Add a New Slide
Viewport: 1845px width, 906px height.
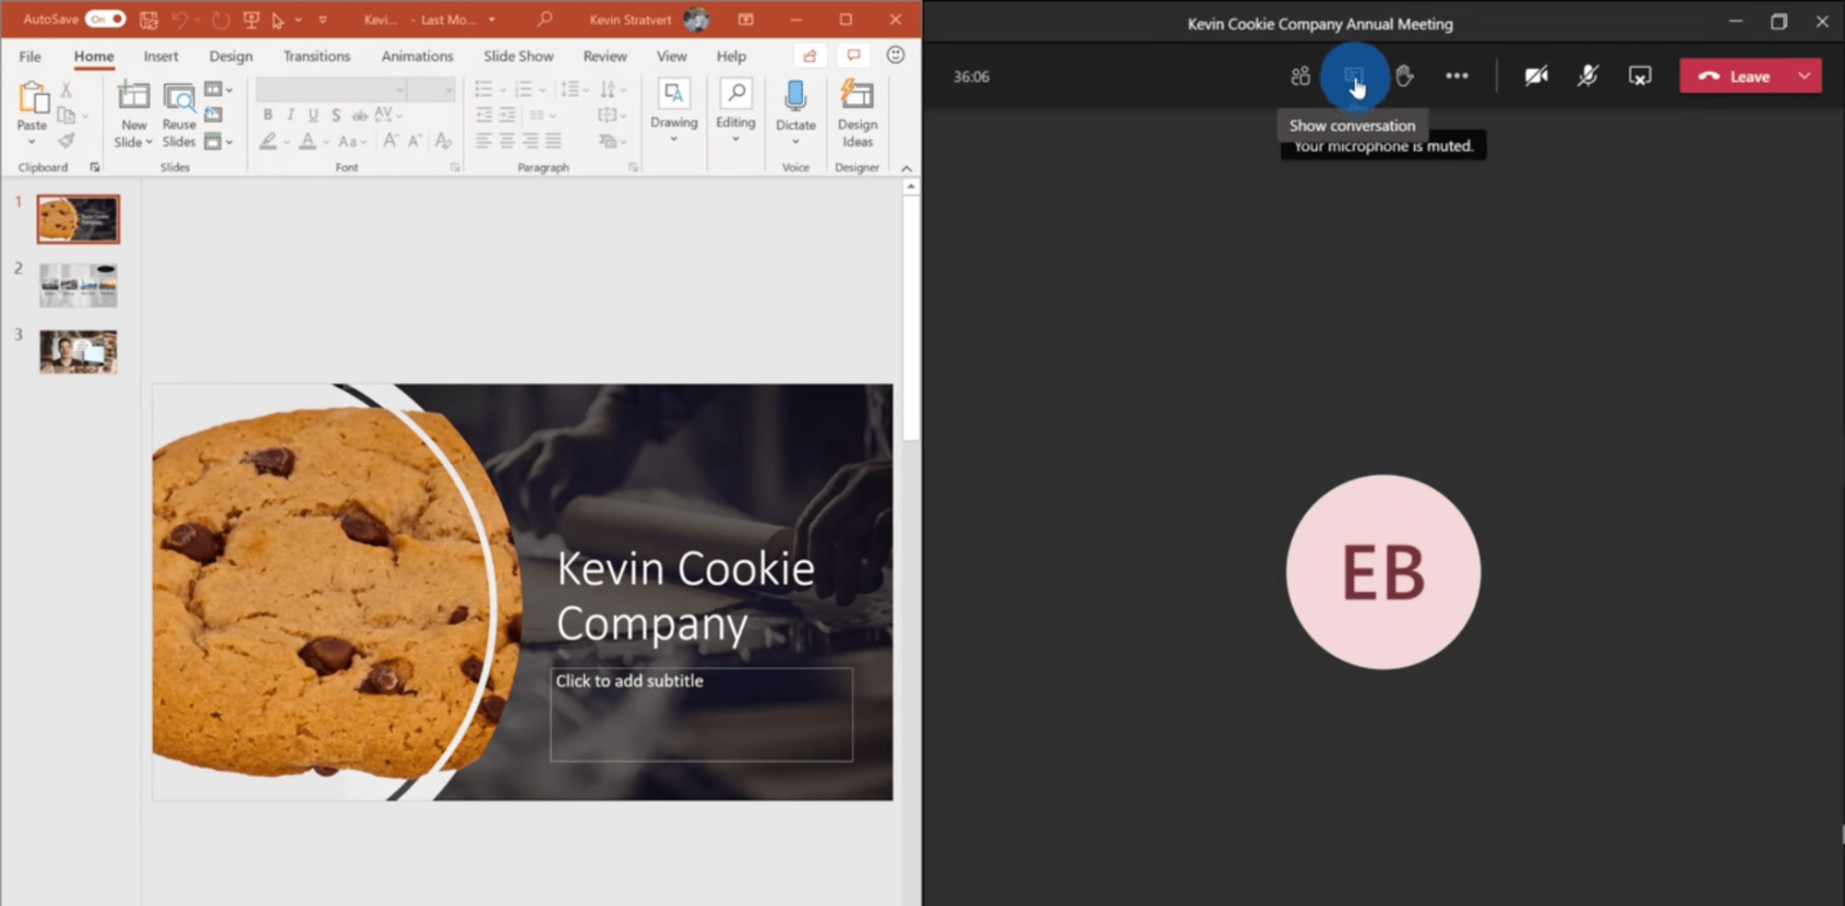pos(134,115)
